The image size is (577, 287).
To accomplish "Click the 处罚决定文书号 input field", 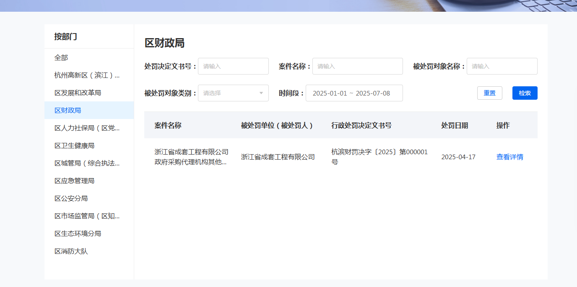I will pos(233,66).
